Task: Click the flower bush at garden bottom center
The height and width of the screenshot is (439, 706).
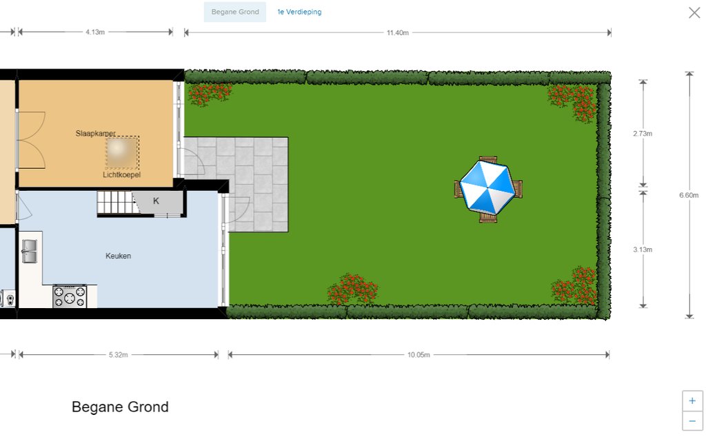Action: [352, 289]
